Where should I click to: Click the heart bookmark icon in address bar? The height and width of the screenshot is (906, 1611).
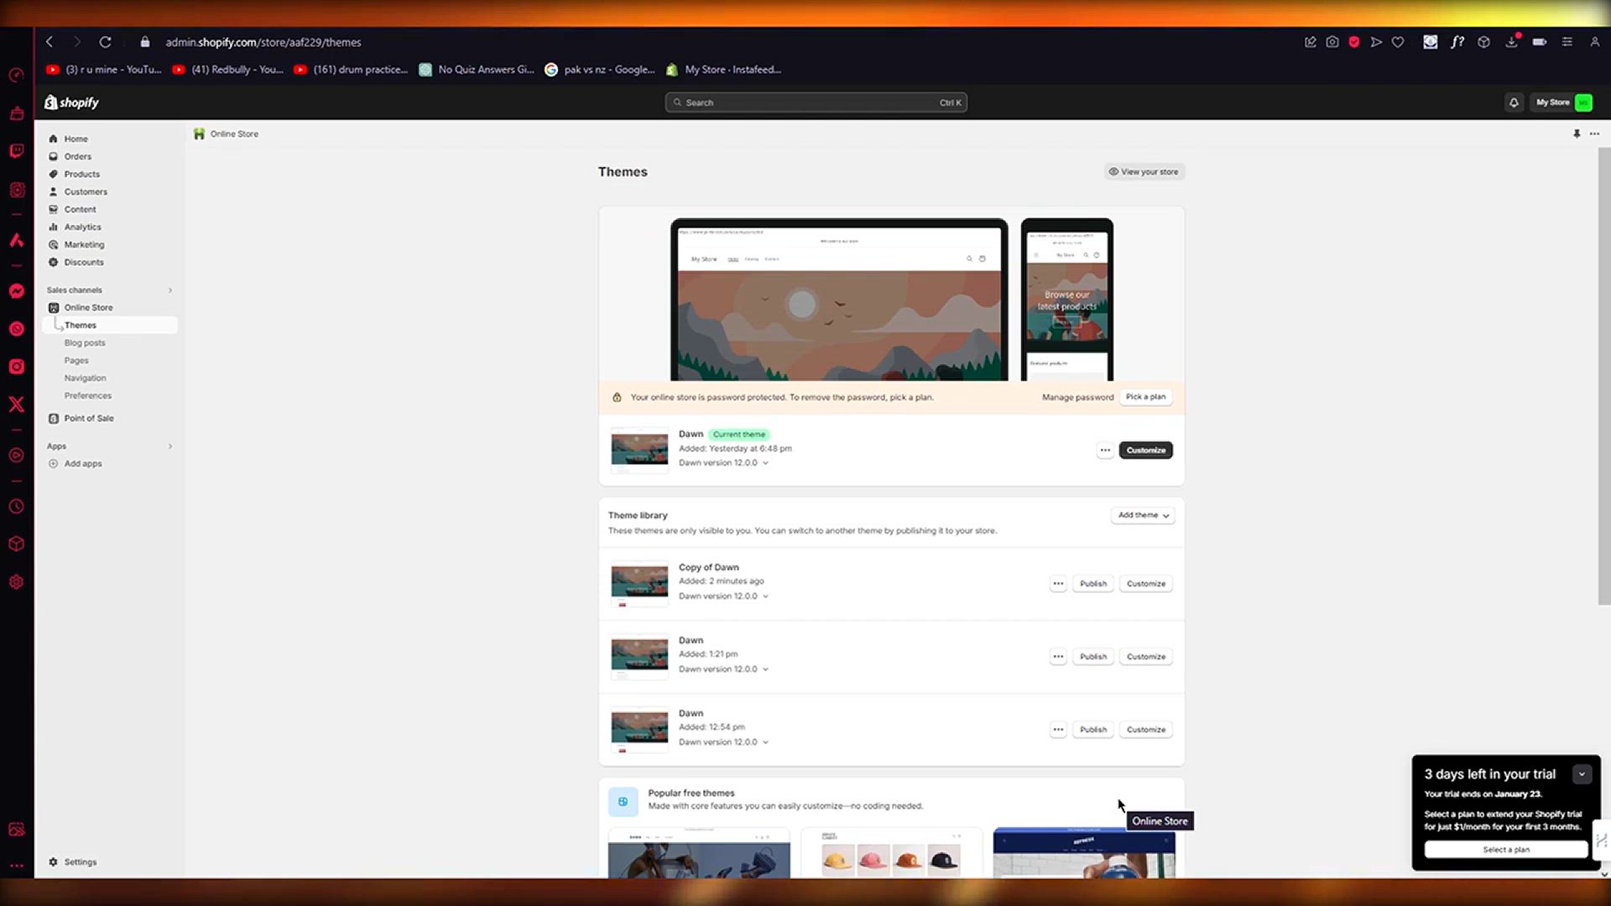click(x=1398, y=42)
